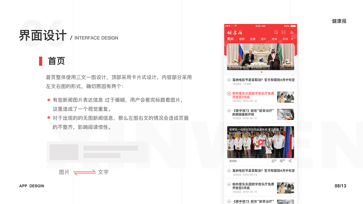
Task: Like the video using thumbs-up icon showing 43
Action: (x=274, y=161)
